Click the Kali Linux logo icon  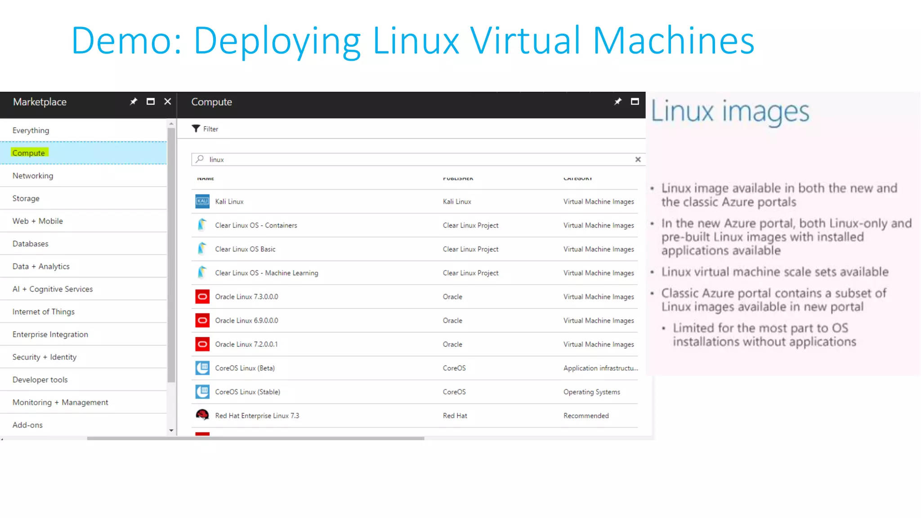tap(202, 201)
